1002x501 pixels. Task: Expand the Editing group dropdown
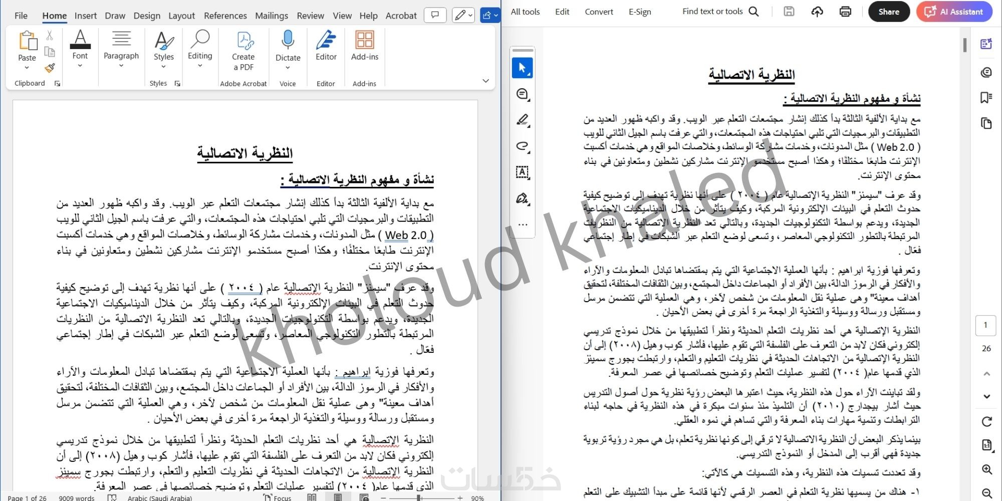(200, 66)
